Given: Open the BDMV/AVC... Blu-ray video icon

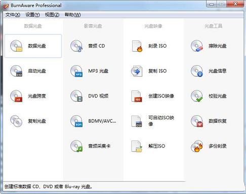Looking at the screenshot, I should click(76, 121).
